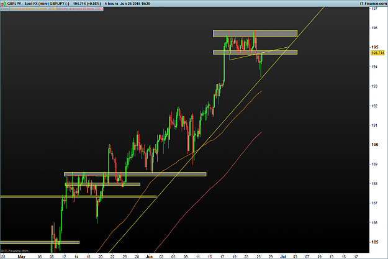Click the 185 price axis label
The image size is (388, 259).
pyautogui.click(x=374, y=242)
